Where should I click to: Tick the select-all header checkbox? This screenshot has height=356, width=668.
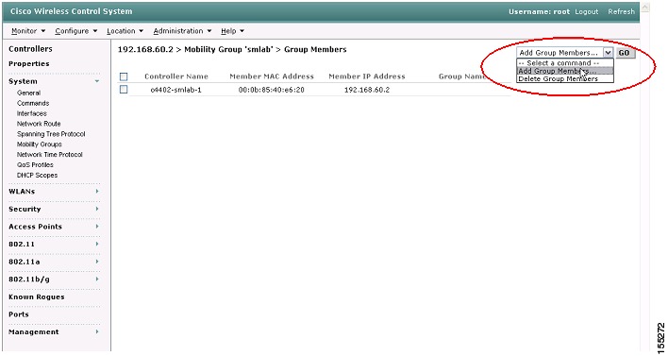[x=124, y=76]
